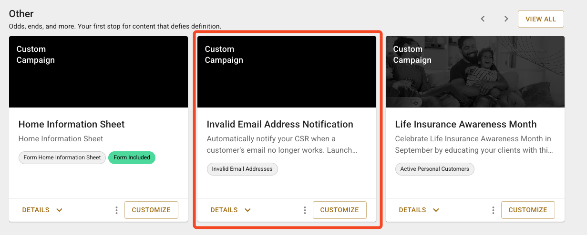587x235 pixels.
Task: Open the Life Insurance Awareness Month title
Action: pyautogui.click(x=466, y=124)
